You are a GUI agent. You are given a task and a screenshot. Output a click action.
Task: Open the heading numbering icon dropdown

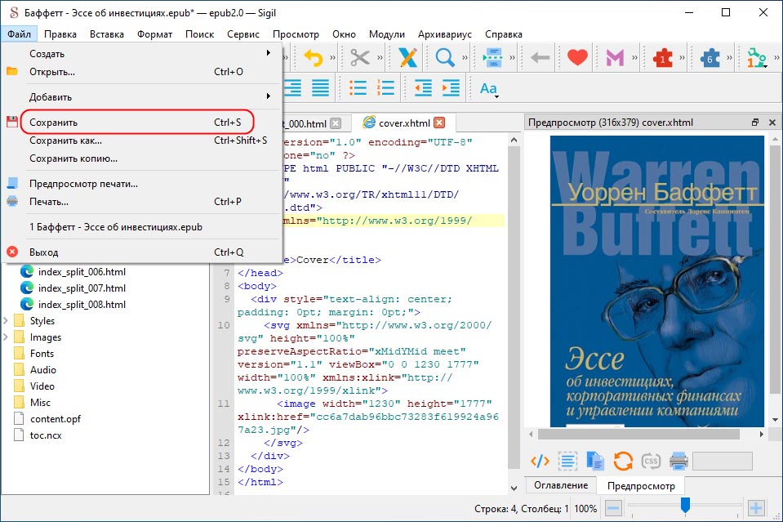tap(757, 58)
